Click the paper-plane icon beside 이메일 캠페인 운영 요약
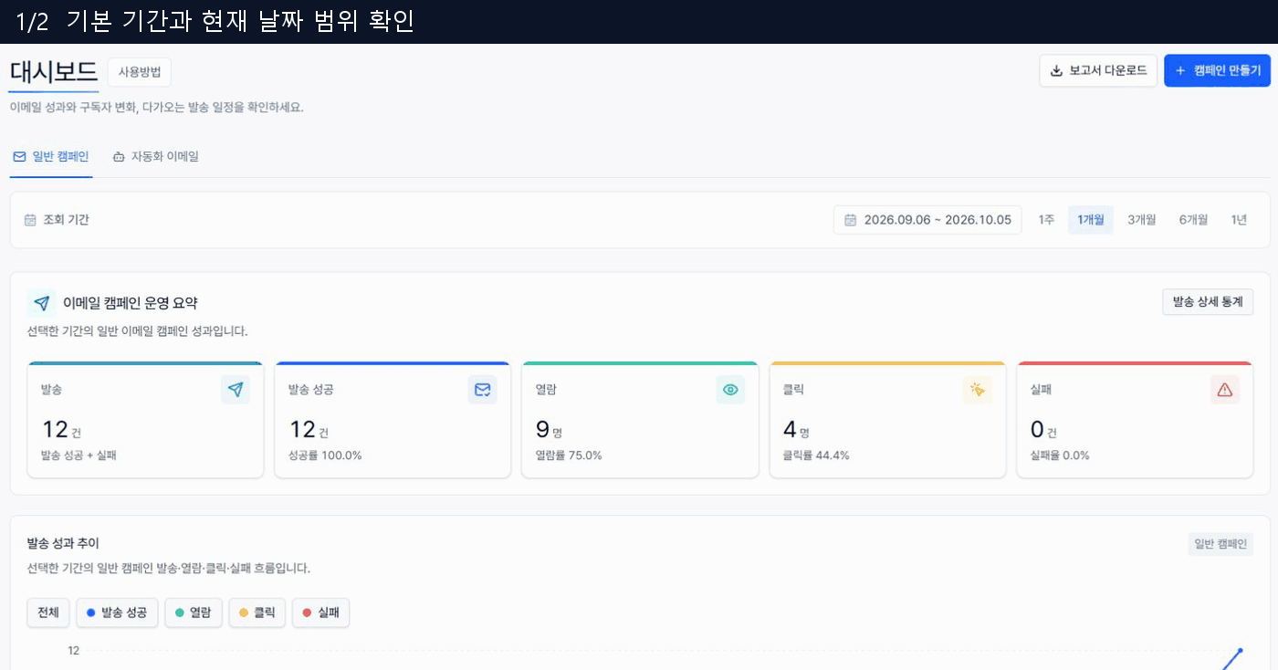Screen dimensions: 1278x670 [x=41, y=303]
